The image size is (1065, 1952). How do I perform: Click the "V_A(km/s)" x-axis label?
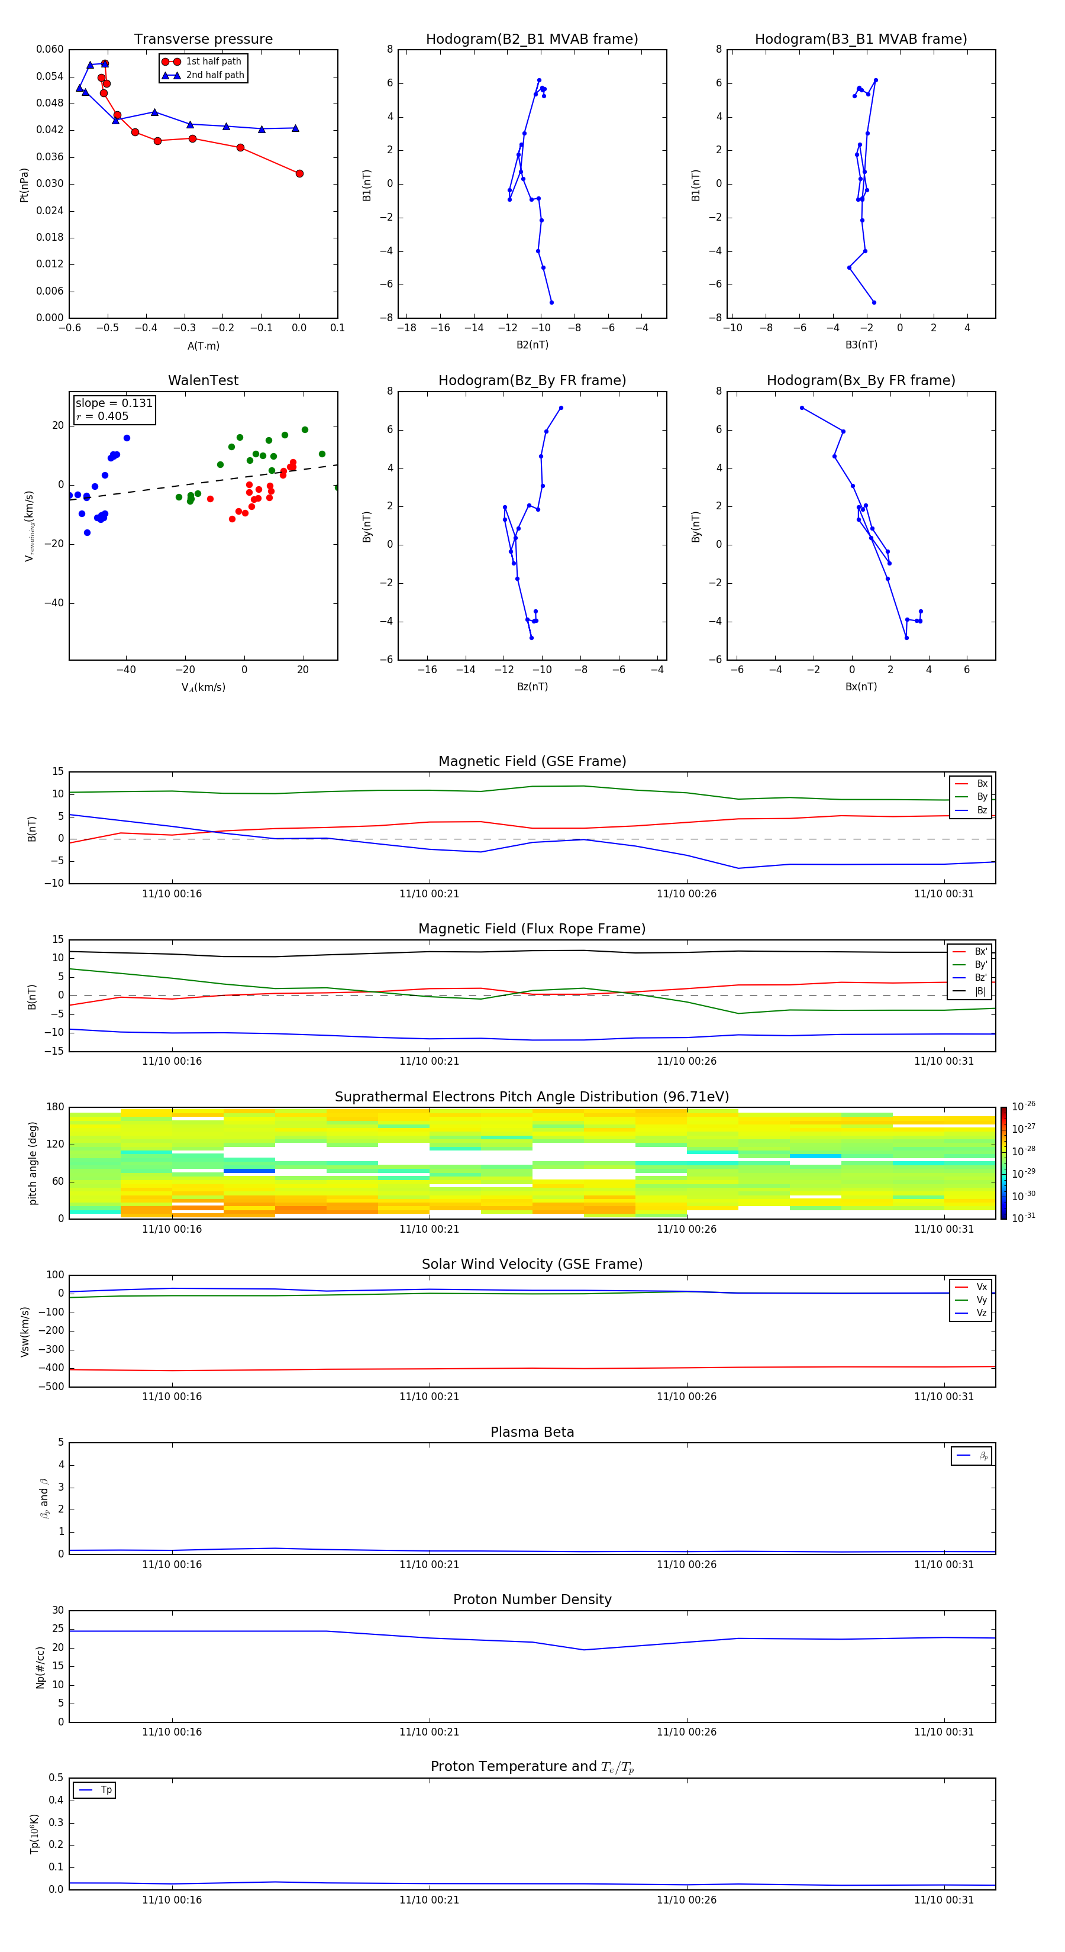pyautogui.click(x=203, y=687)
